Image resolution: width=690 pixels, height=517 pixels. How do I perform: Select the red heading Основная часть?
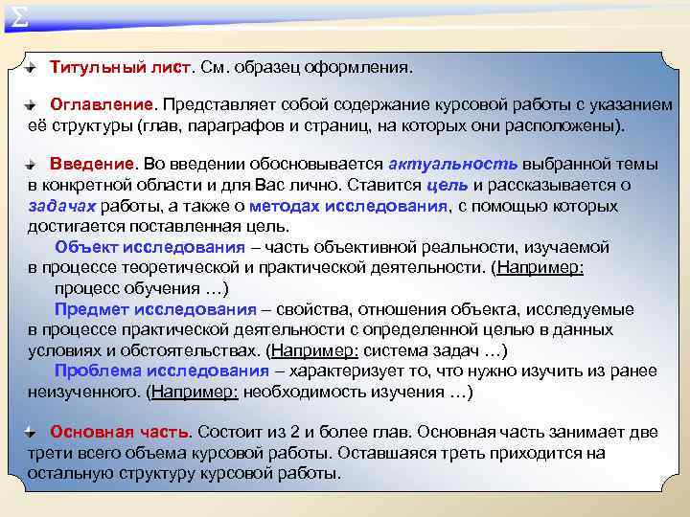(x=120, y=432)
